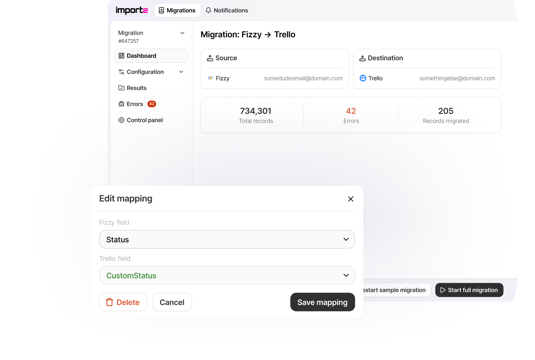Expand the Configuration submenu chevron
Viewport: 535px width, 360px height.
point(181,72)
